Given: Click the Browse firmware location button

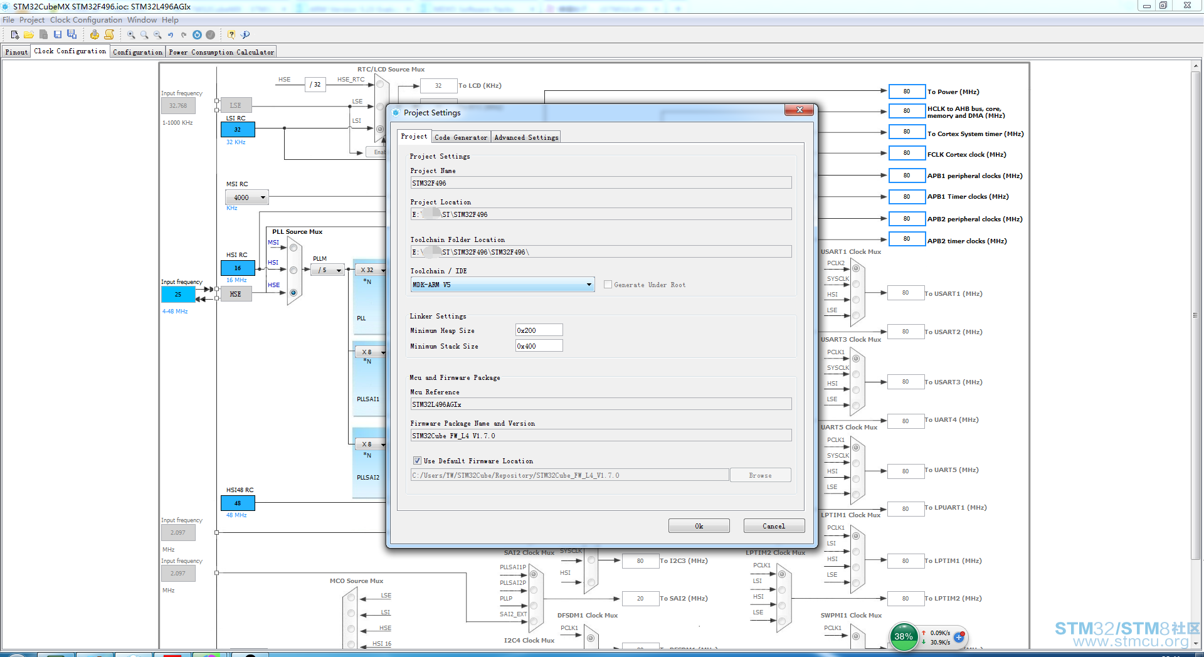Looking at the screenshot, I should (760, 475).
